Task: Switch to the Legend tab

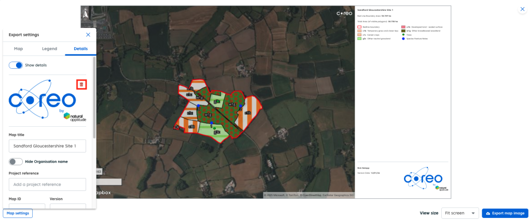Action: tap(49, 49)
